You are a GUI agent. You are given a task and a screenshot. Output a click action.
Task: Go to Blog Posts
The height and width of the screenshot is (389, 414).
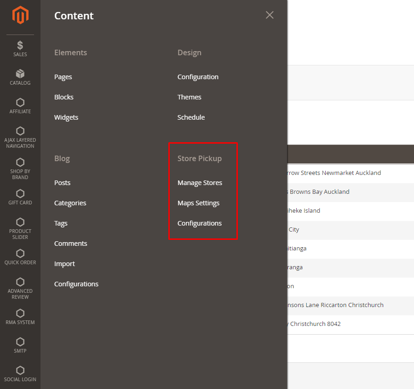point(62,183)
